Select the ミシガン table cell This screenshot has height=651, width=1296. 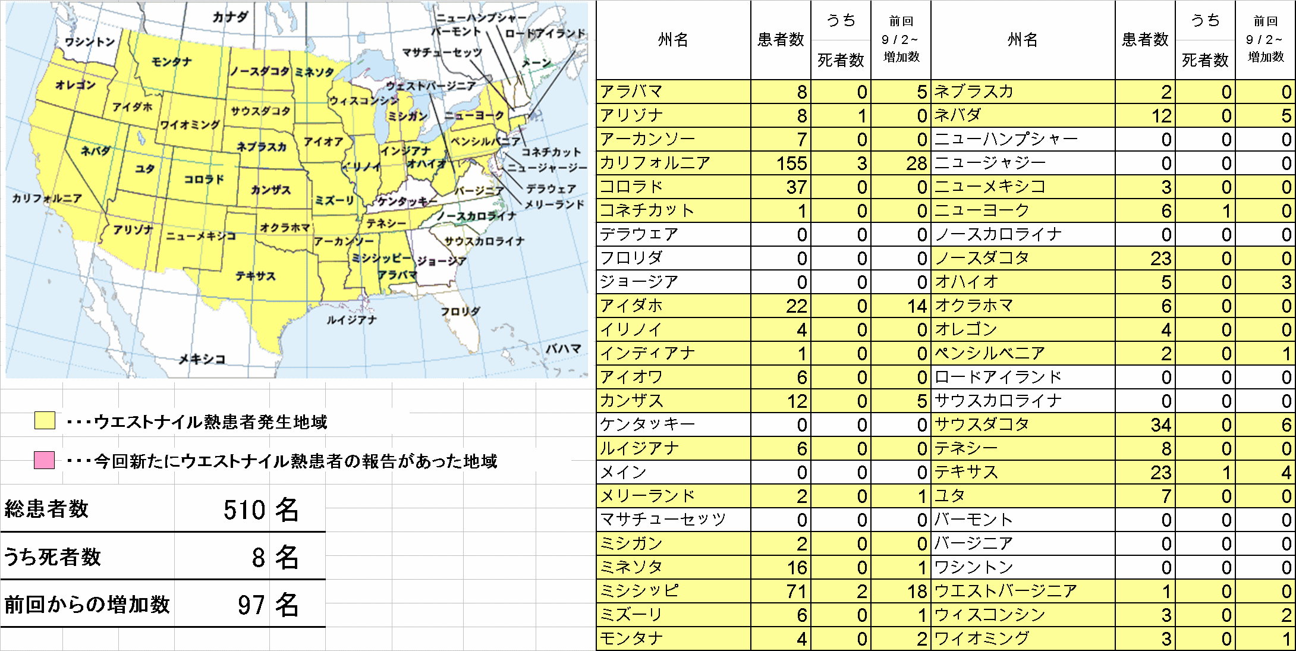click(674, 543)
